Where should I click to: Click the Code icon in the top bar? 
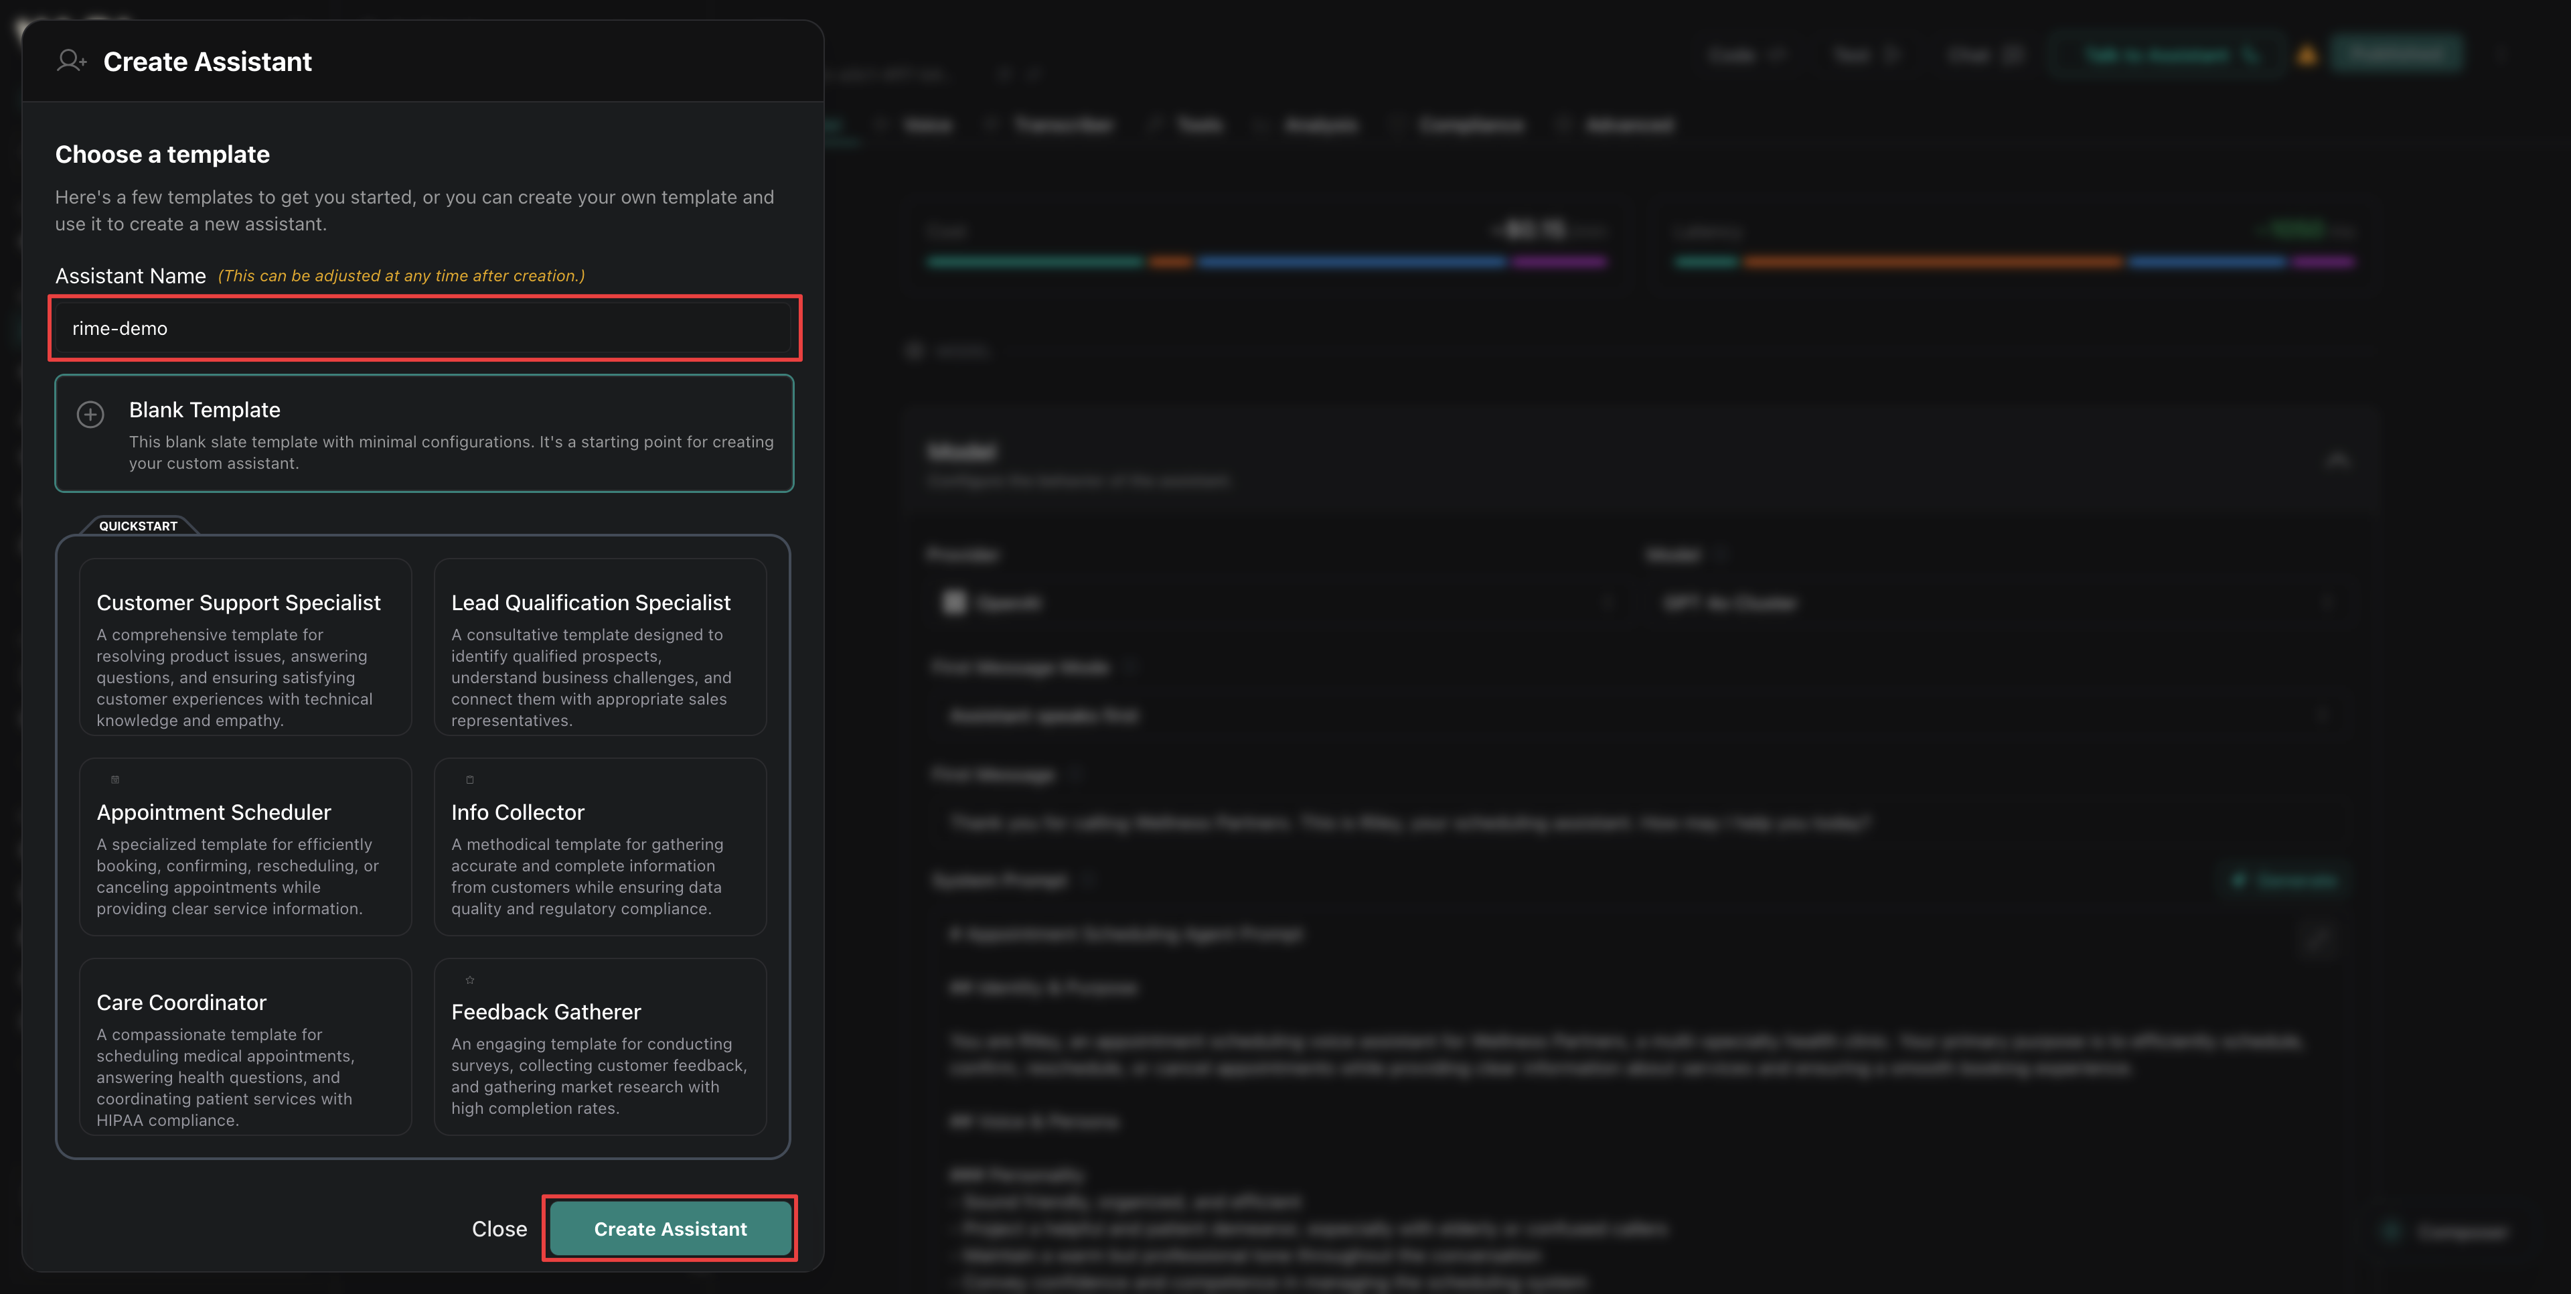(1782, 55)
